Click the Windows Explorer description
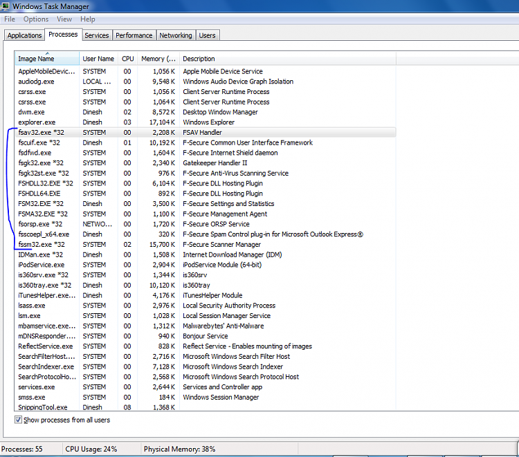Viewport: 519px width, 457px height. coord(208,122)
